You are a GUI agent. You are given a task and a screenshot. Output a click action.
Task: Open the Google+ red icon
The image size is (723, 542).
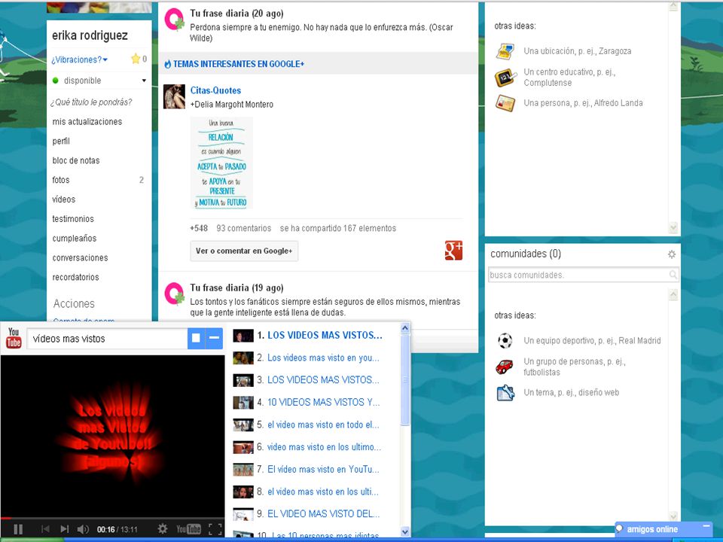pyautogui.click(x=453, y=251)
